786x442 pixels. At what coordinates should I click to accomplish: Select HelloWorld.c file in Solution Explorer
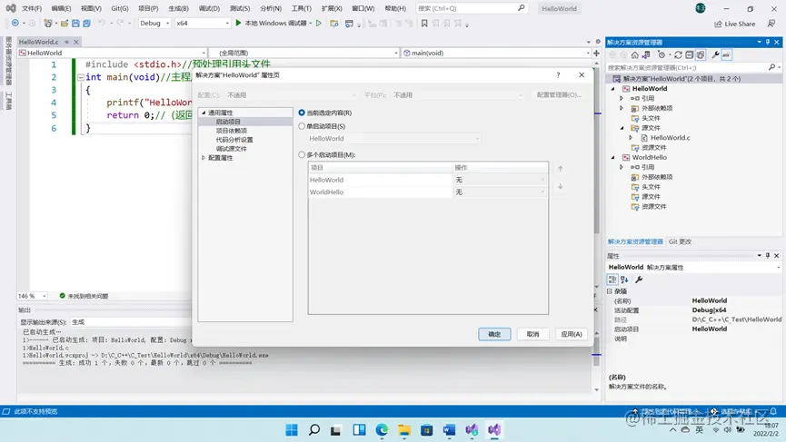tap(670, 138)
